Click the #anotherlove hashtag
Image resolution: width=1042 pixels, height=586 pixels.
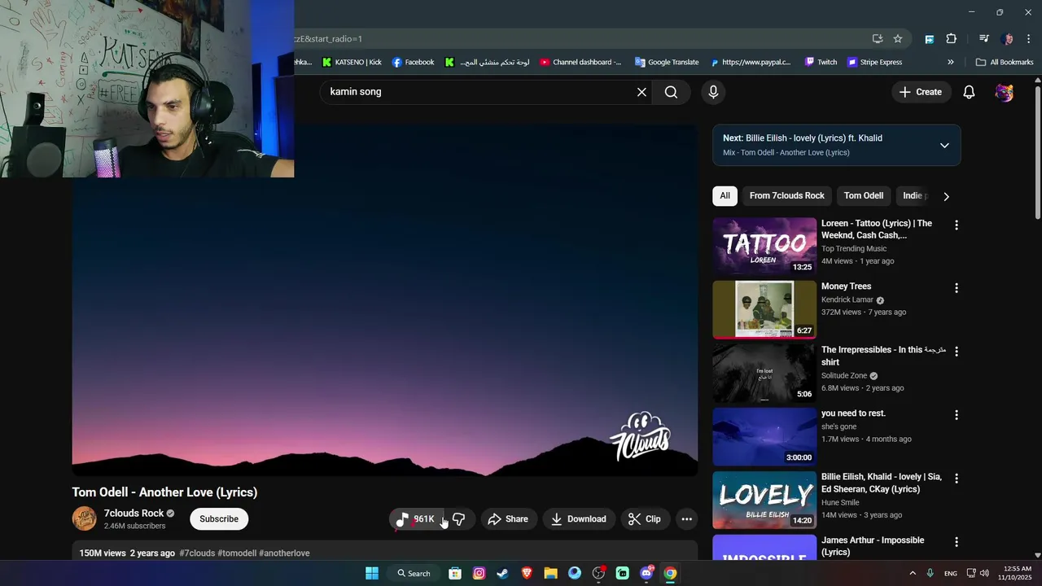click(284, 553)
